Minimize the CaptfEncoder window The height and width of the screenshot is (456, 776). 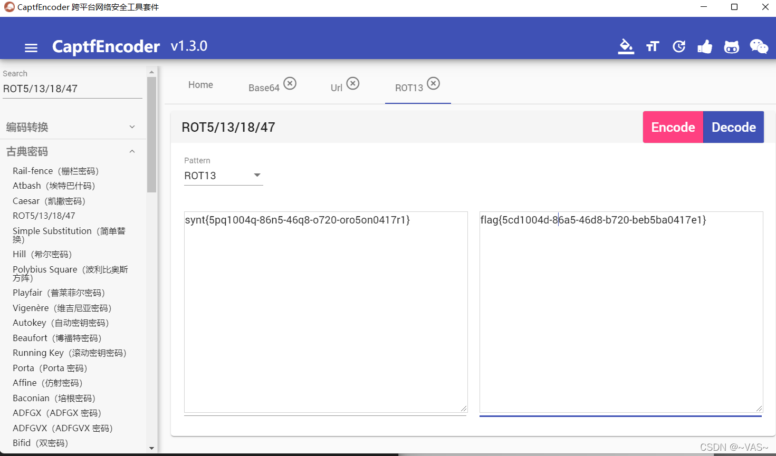point(704,7)
